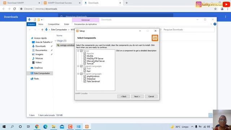This screenshot has height=130, width=231.
Task: Click the Next button in Setup
Action: 137,96
